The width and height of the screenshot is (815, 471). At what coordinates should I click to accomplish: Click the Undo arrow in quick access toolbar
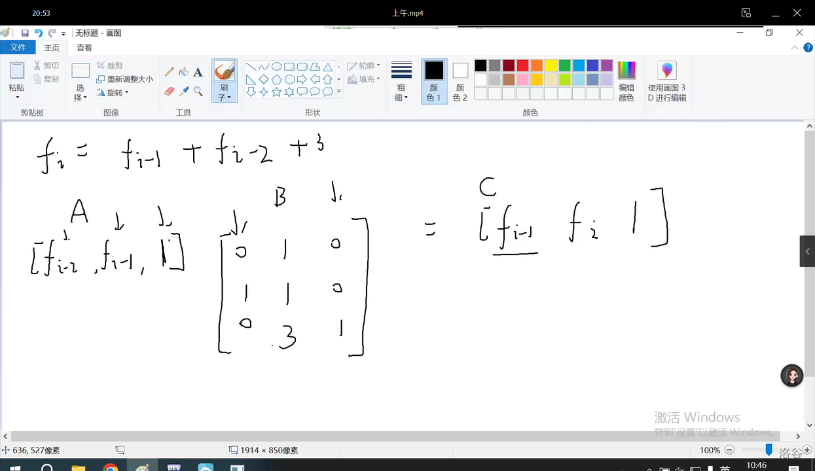coord(39,33)
